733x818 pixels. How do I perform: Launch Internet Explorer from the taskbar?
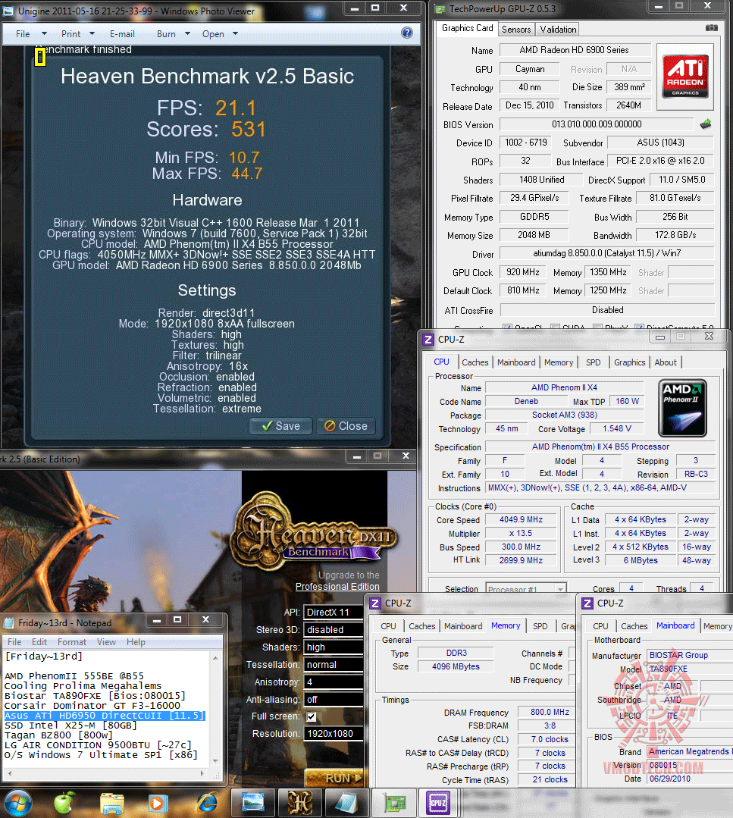click(x=207, y=803)
